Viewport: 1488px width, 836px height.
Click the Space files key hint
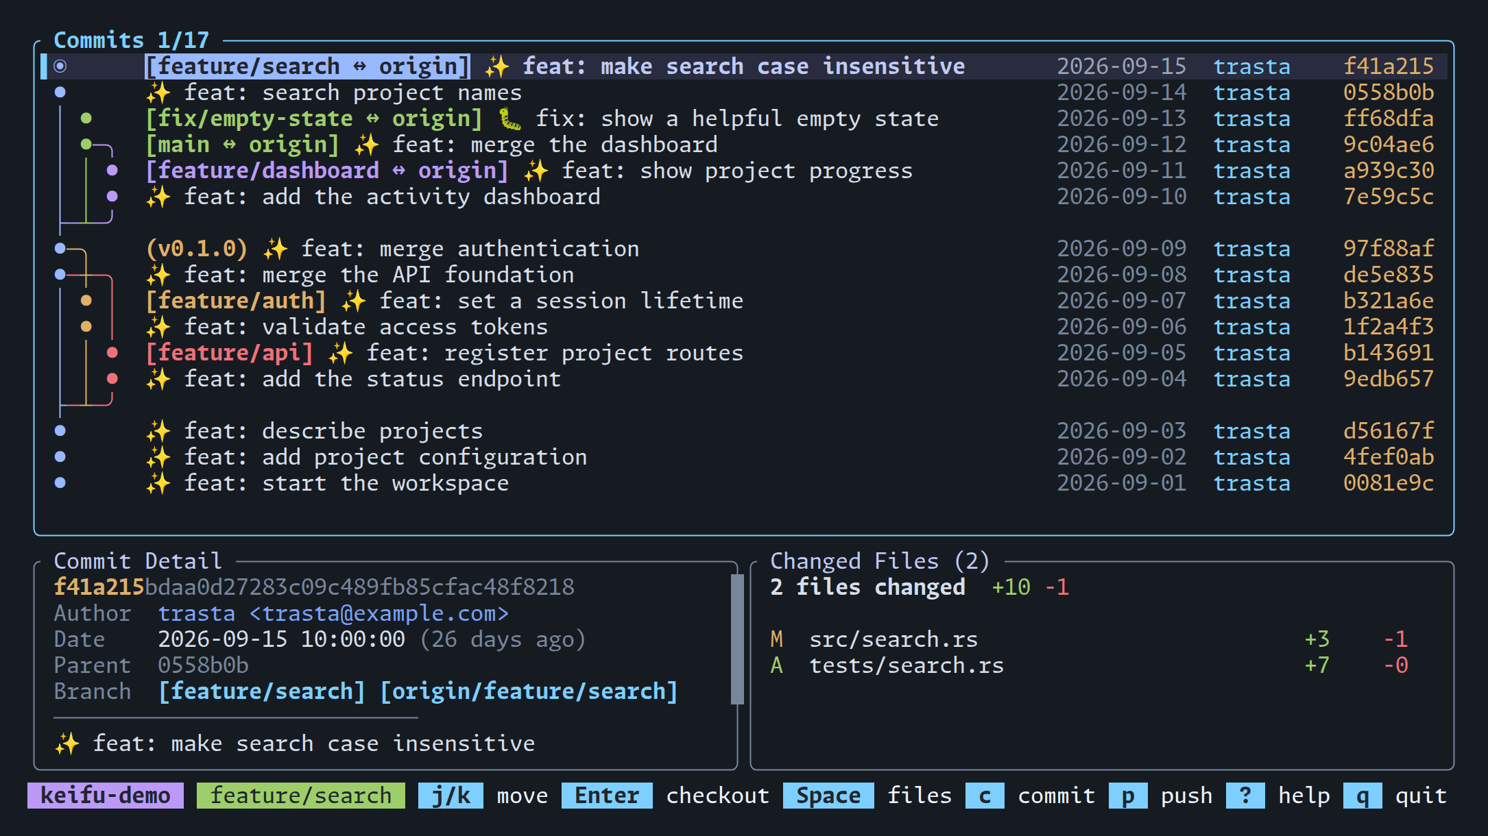[867, 796]
